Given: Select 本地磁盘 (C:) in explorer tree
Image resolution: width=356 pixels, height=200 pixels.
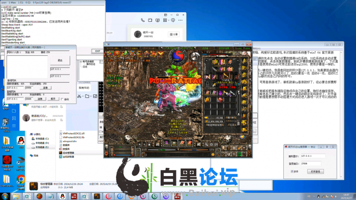Looking at the screenshot, I should 40,139.
